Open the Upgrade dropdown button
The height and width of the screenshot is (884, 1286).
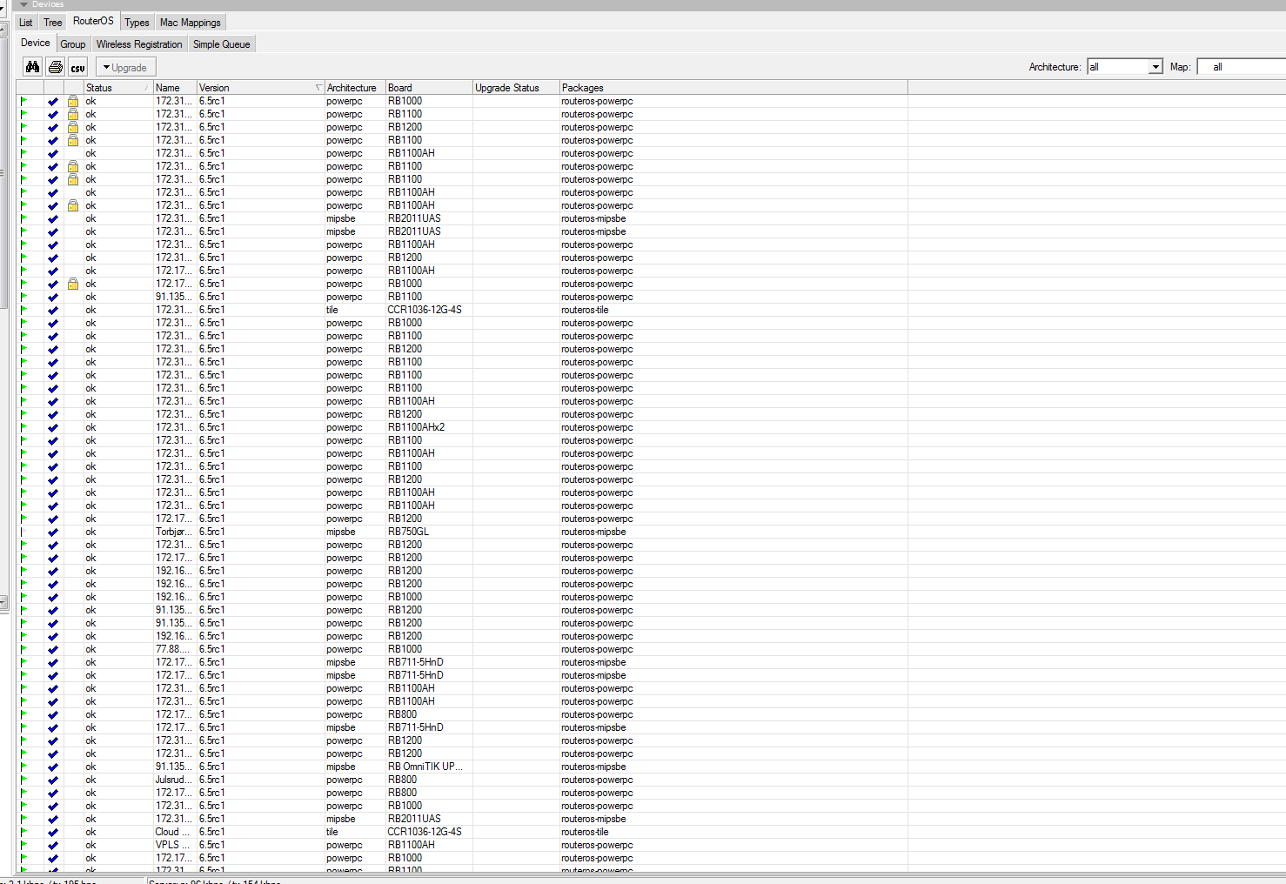[125, 67]
